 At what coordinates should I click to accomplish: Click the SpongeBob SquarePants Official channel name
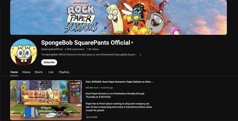point(86,43)
